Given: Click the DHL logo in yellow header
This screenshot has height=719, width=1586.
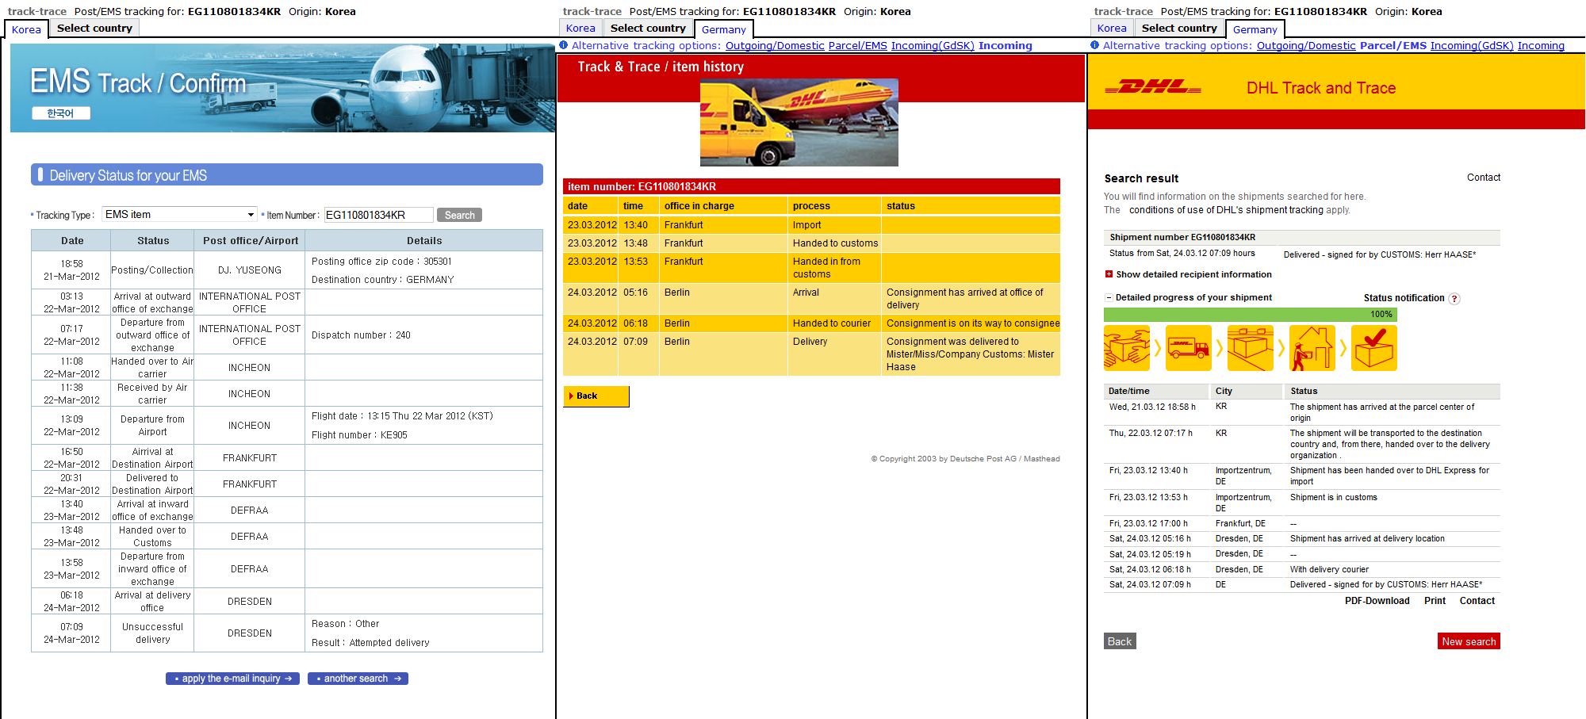Looking at the screenshot, I should [x=1152, y=87].
